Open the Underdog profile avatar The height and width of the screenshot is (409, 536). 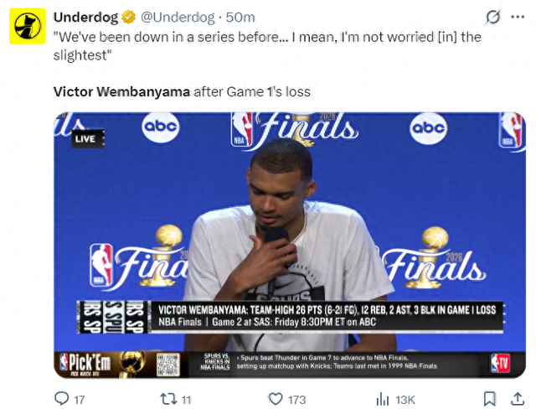(28, 26)
